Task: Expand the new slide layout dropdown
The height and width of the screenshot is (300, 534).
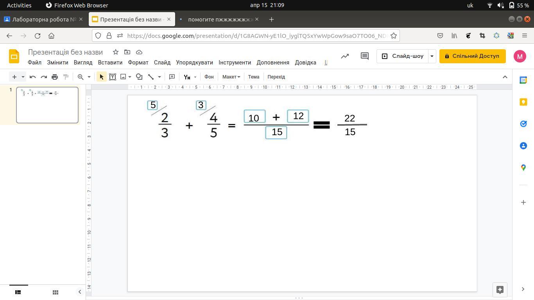Action: [23, 77]
